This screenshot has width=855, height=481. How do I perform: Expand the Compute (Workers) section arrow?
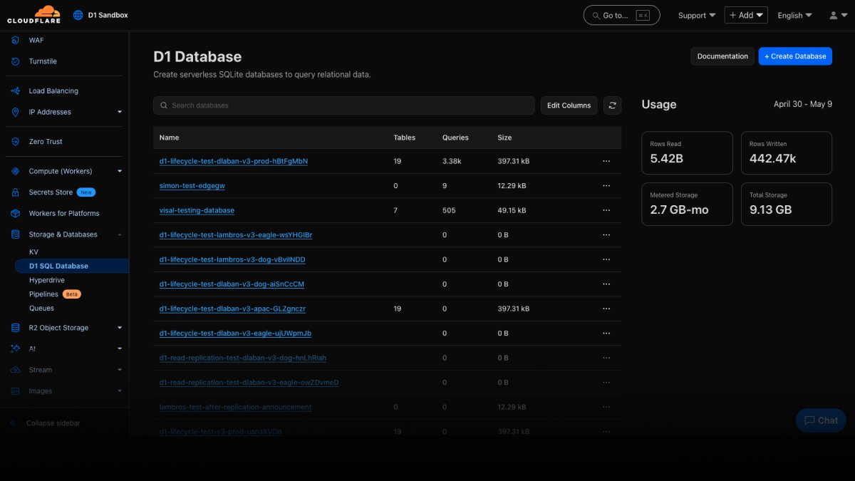click(120, 171)
